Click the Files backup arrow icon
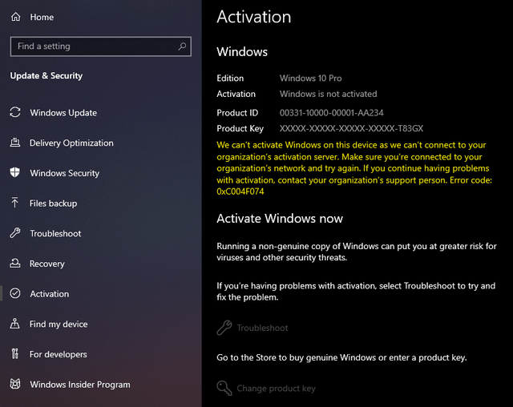Screen dimensions: 513x407 point(14,203)
